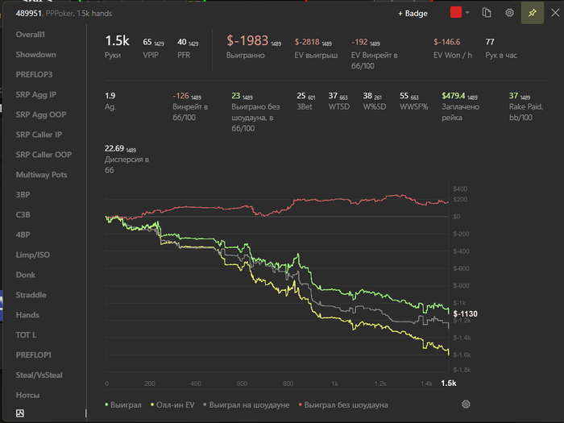The image size is (564, 423).
Task: Select the SRP Agg IP tab
Action: click(x=36, y=94)
